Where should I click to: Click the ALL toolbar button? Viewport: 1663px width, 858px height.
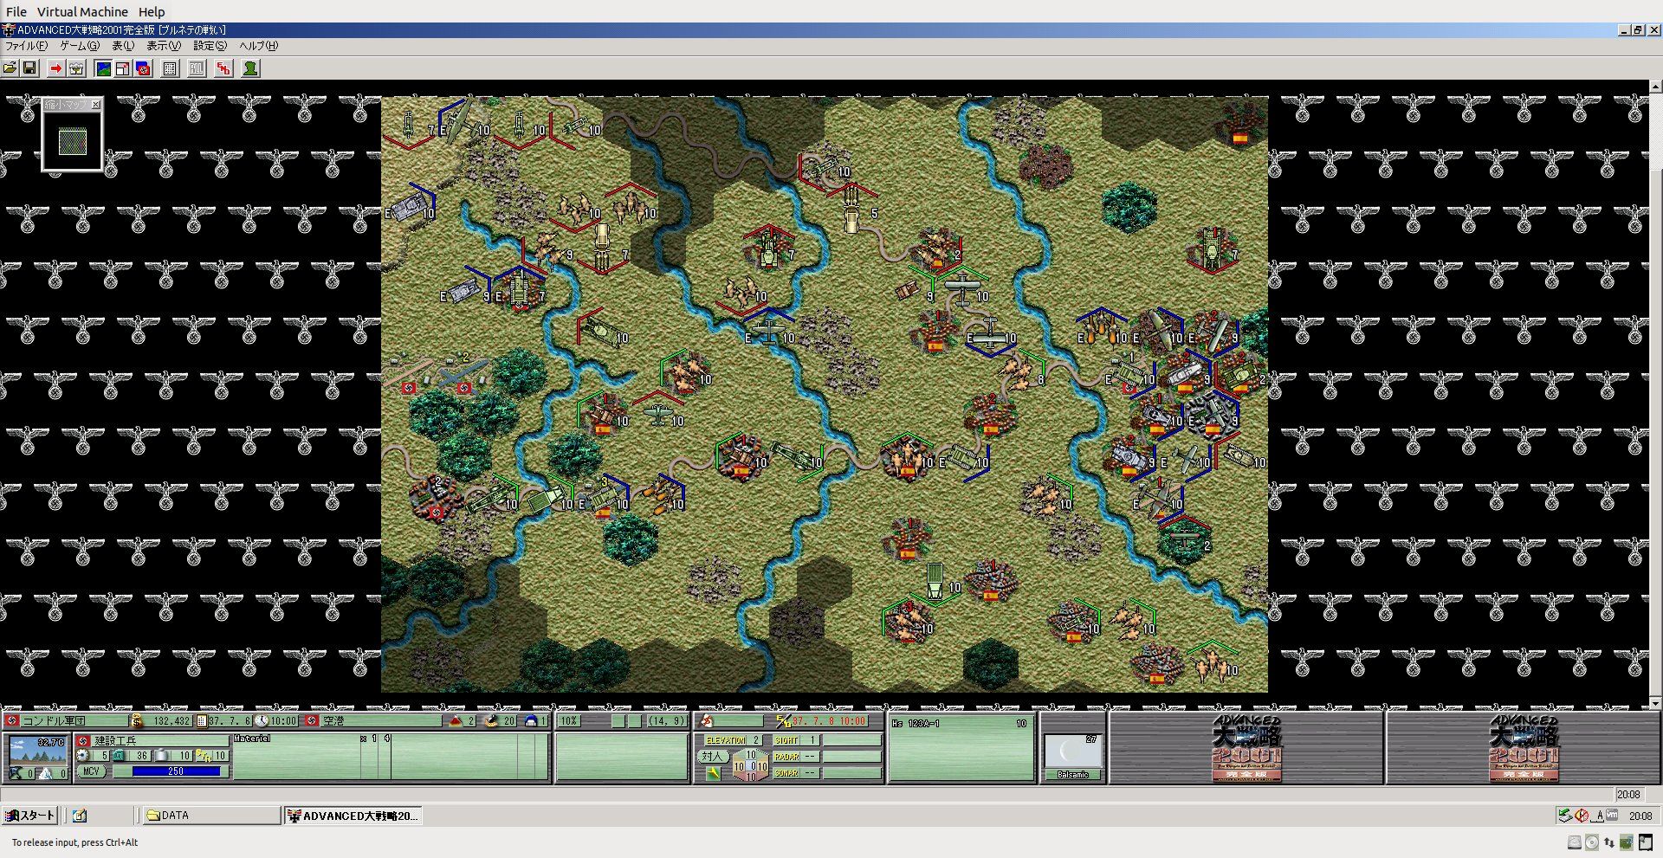(197, 68)
